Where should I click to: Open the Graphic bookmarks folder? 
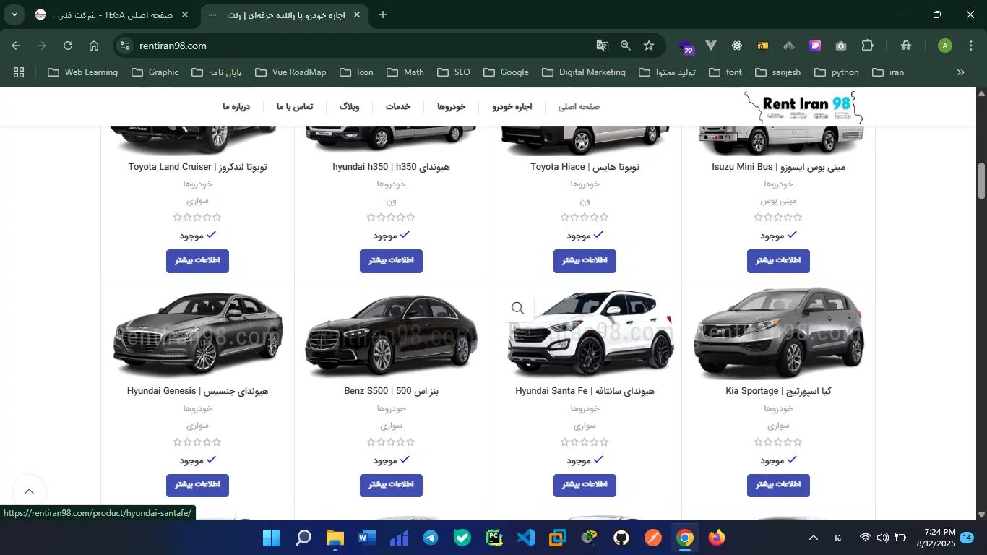click(155, 72)
